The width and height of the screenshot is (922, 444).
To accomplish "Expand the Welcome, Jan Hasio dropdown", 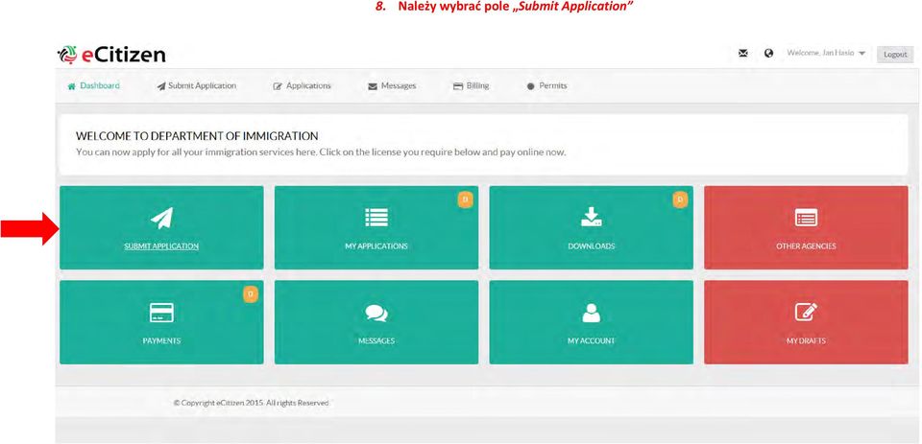I will (x=826, y=54).
